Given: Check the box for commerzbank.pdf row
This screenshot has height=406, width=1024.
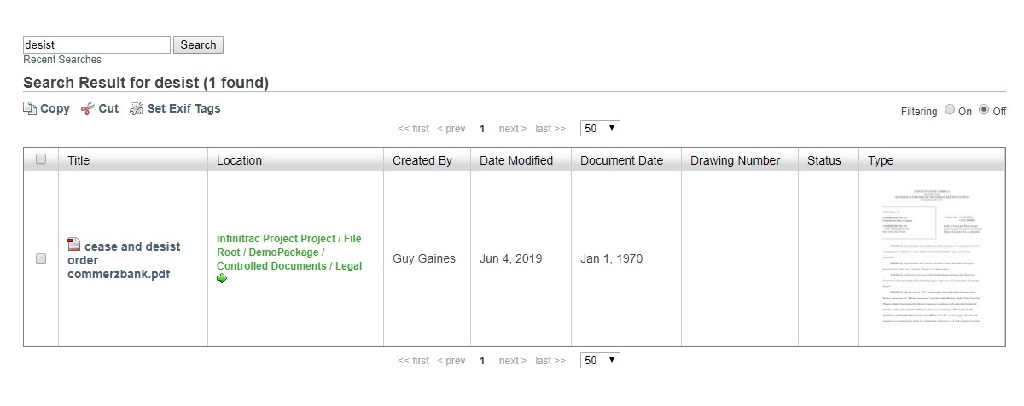Looking at the screenshot, I should (41, 258).
